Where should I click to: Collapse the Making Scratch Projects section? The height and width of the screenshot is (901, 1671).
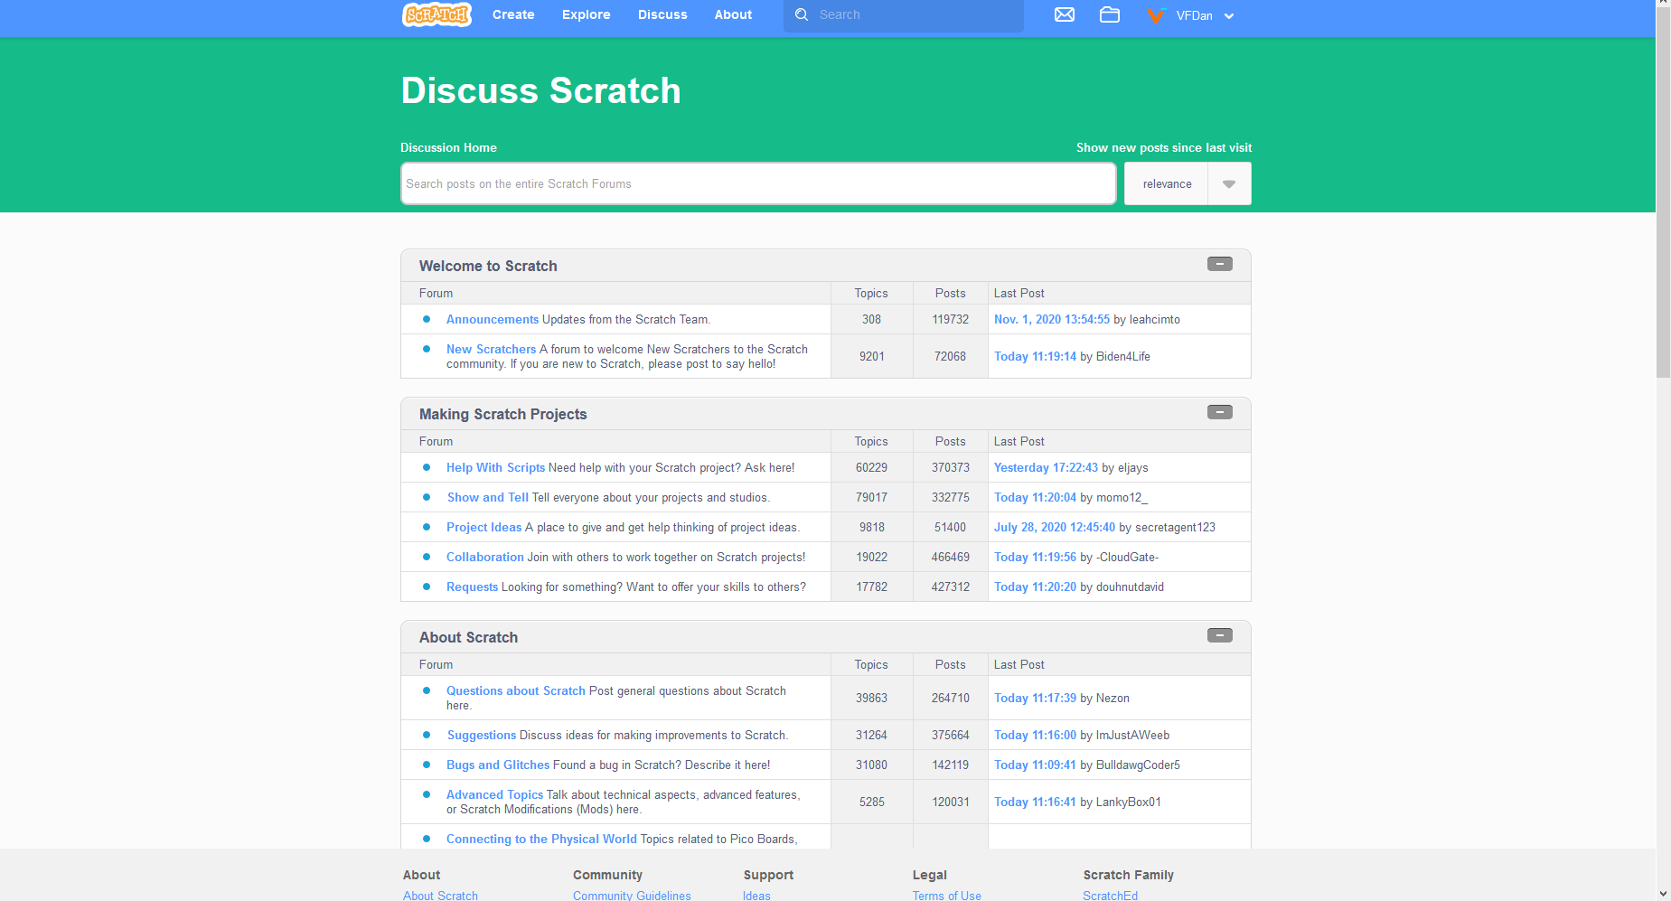click(1220, 411)
